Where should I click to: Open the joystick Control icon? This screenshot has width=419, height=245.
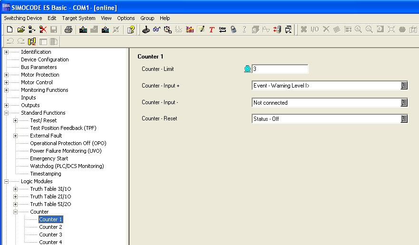[146, 29]
